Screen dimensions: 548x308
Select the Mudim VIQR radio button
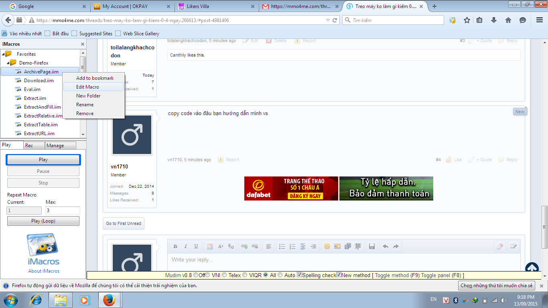pos(245,275)
